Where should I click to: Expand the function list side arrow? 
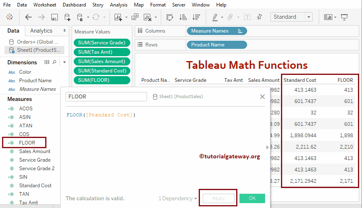(268, 147)
